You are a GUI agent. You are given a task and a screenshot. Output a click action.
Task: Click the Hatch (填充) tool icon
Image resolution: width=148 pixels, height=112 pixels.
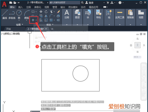(x=33, y=20)
